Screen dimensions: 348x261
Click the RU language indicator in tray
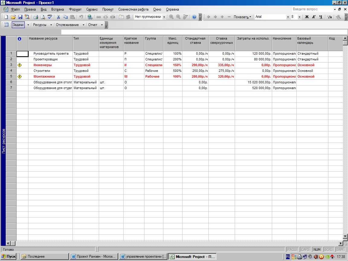coord(288,257)
